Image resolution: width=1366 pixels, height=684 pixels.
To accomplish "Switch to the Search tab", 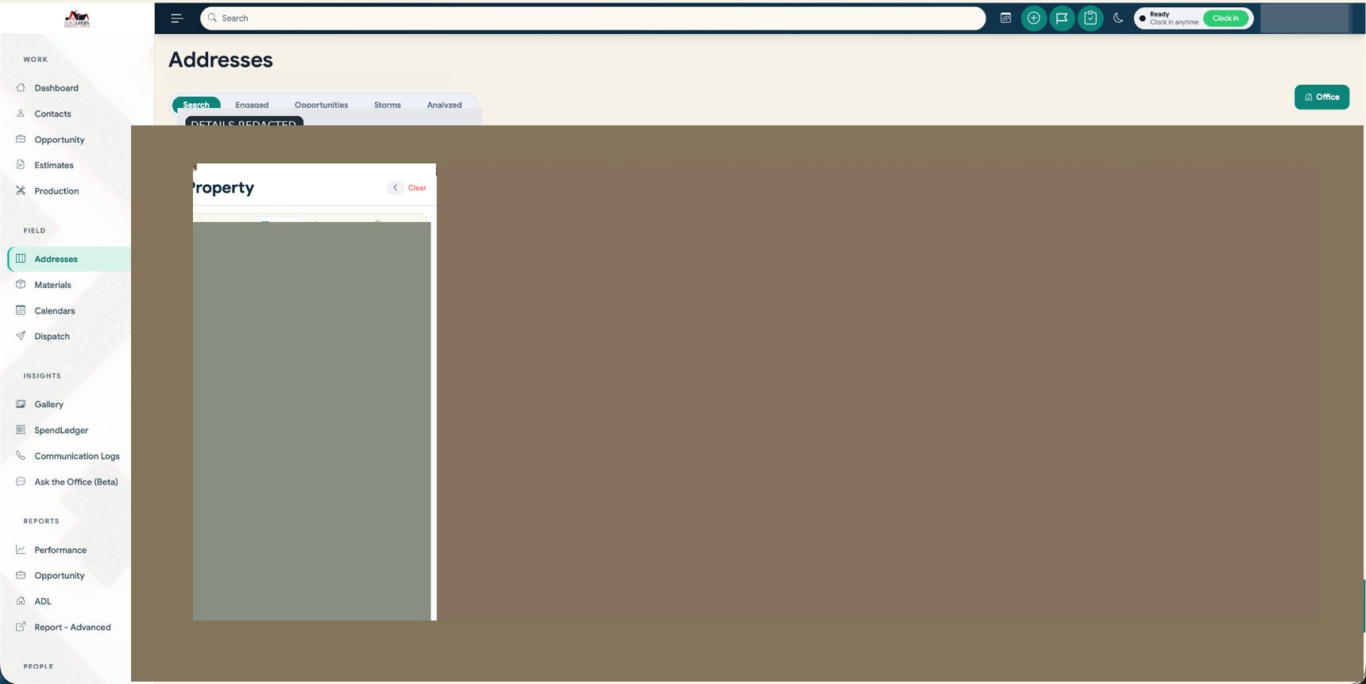I will pyautogui.click(x=196, y=105).
